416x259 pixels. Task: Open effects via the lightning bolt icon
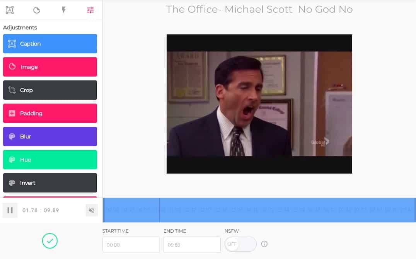point(63,10)
